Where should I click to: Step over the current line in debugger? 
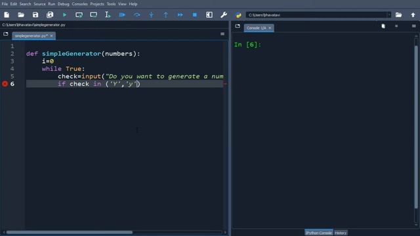pos(137,14)
